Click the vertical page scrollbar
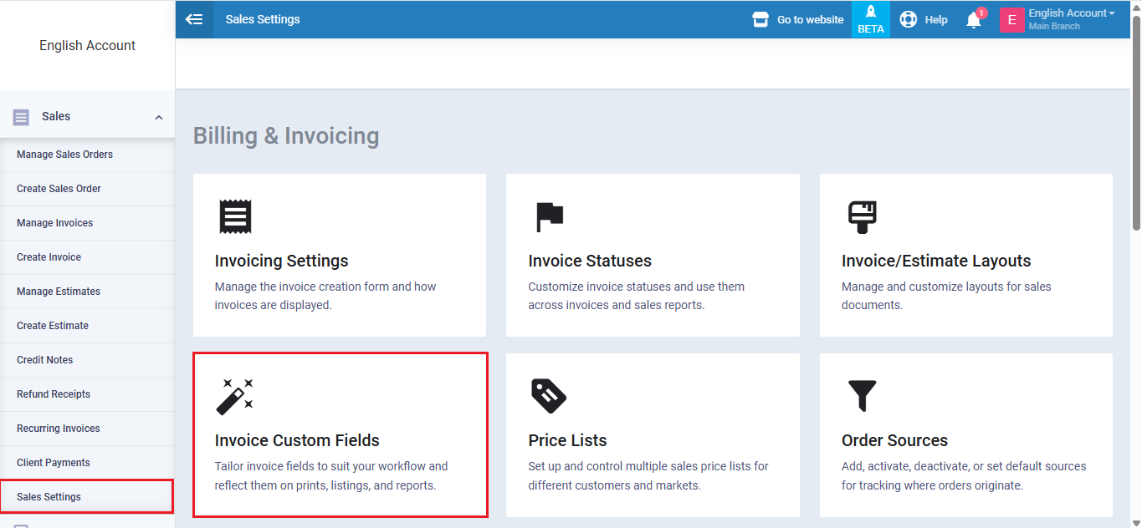The image size is (1142, 528). pyautogui.click(x=1135, y=125)
